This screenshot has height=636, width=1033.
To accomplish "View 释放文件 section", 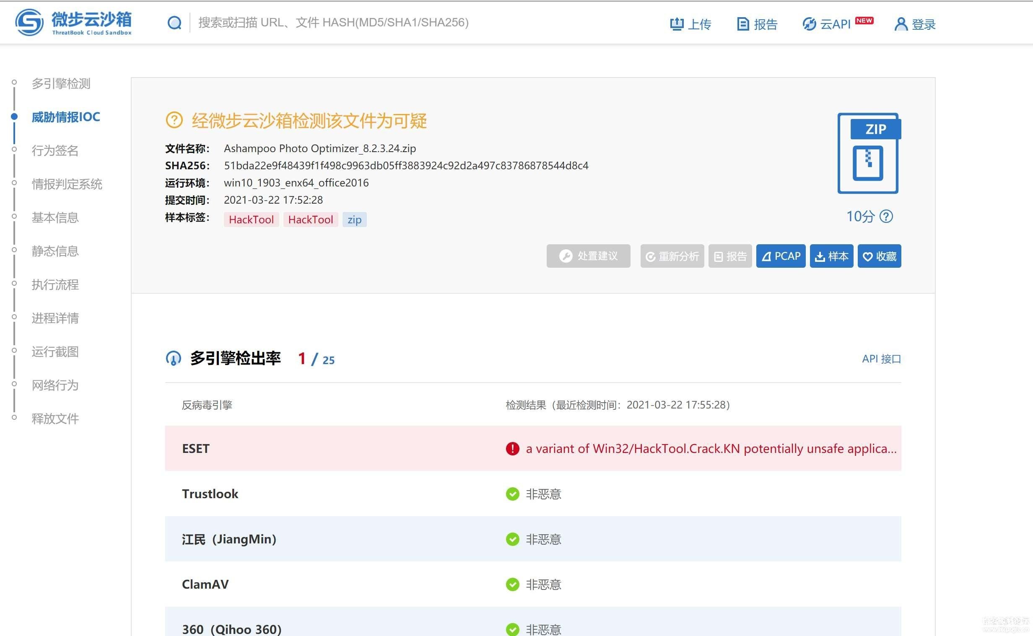I will [x=55, y=419].
